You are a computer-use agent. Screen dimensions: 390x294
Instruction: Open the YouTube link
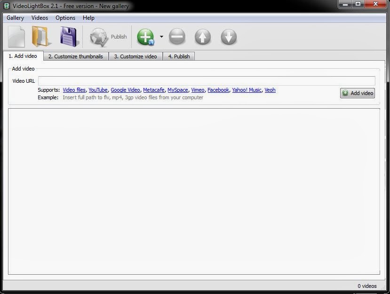98,90
